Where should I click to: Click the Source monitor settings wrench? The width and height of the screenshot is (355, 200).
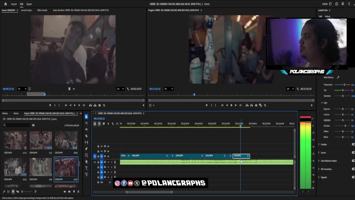click(128, 89)
